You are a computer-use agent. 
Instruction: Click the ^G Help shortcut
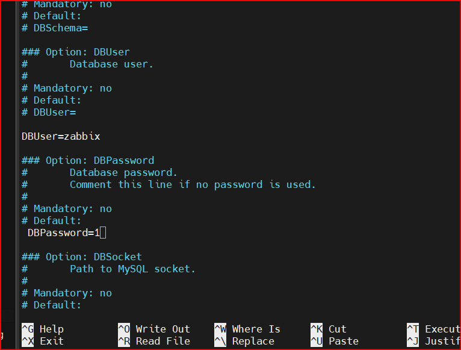[43, 329]
